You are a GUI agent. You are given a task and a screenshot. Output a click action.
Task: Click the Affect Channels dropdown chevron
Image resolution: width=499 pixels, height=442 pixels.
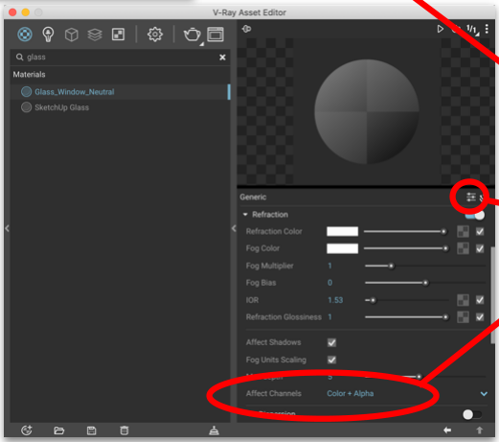point(484,394)
